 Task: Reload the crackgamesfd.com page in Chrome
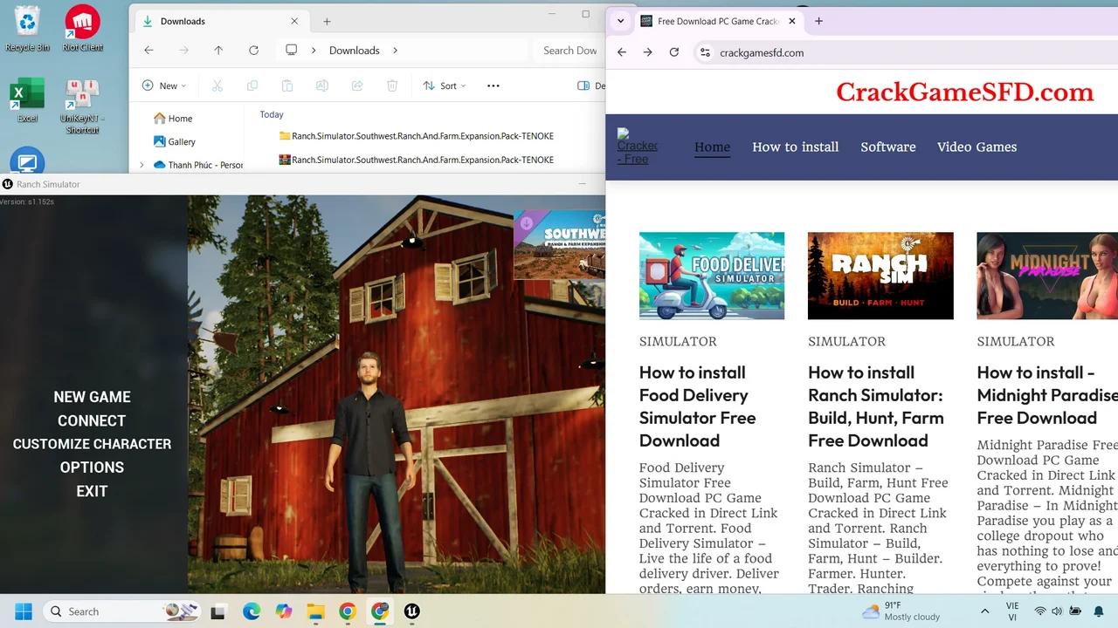[674, 52]
